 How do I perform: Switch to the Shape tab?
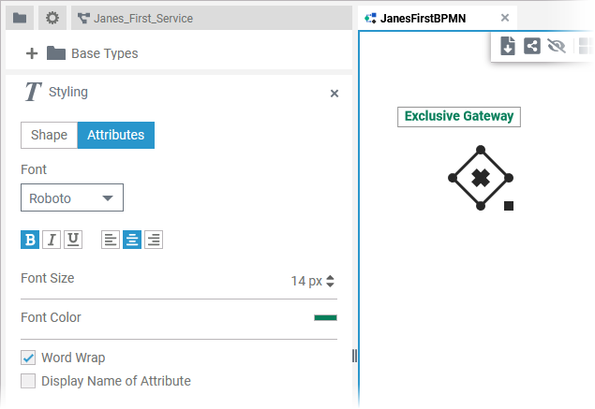[49, 135]
